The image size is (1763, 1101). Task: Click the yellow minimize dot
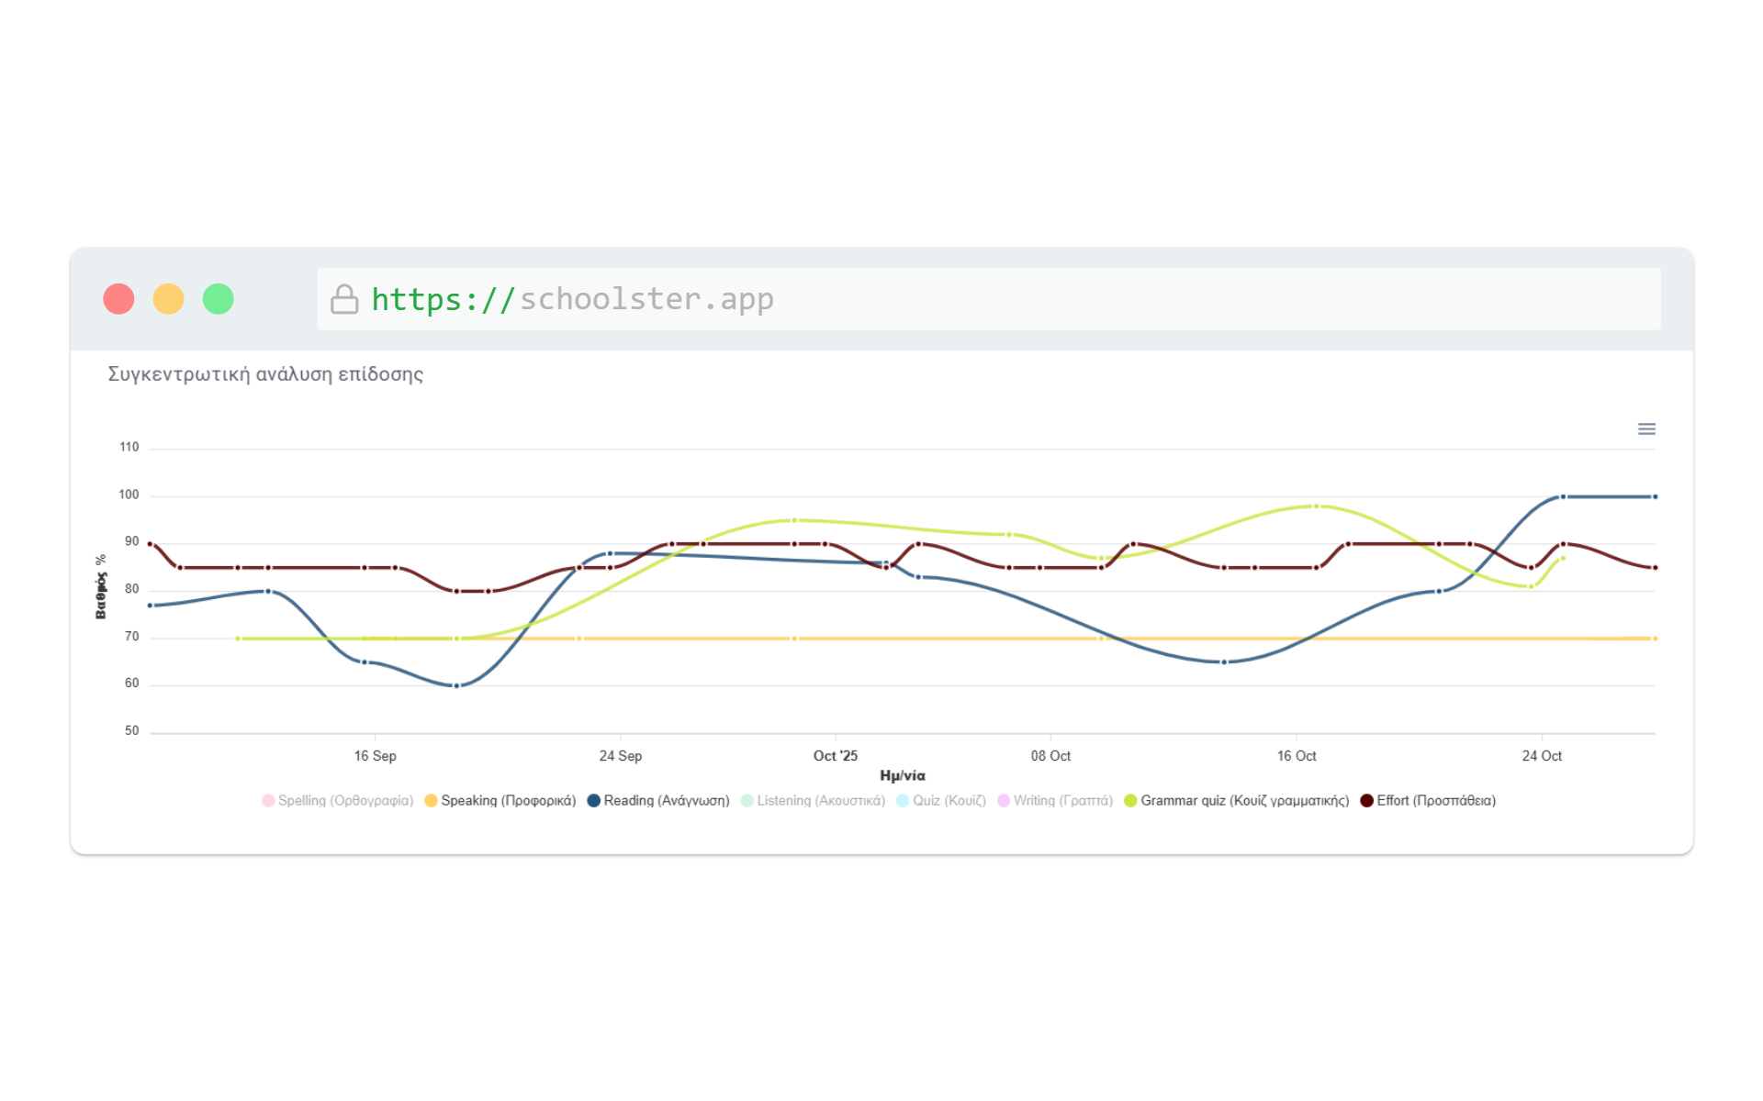coord(168,299)
